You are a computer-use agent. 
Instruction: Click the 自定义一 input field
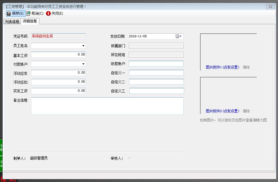point(156,73)
